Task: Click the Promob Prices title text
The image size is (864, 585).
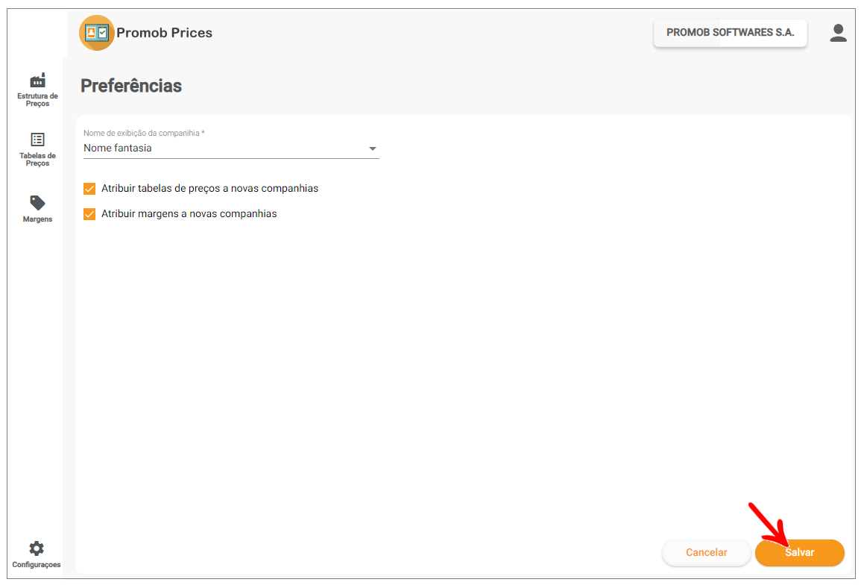Action: tap(164, 33)
